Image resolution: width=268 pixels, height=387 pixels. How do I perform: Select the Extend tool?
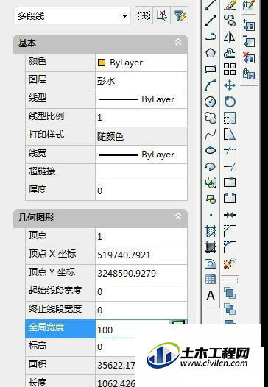coord(230,166)
